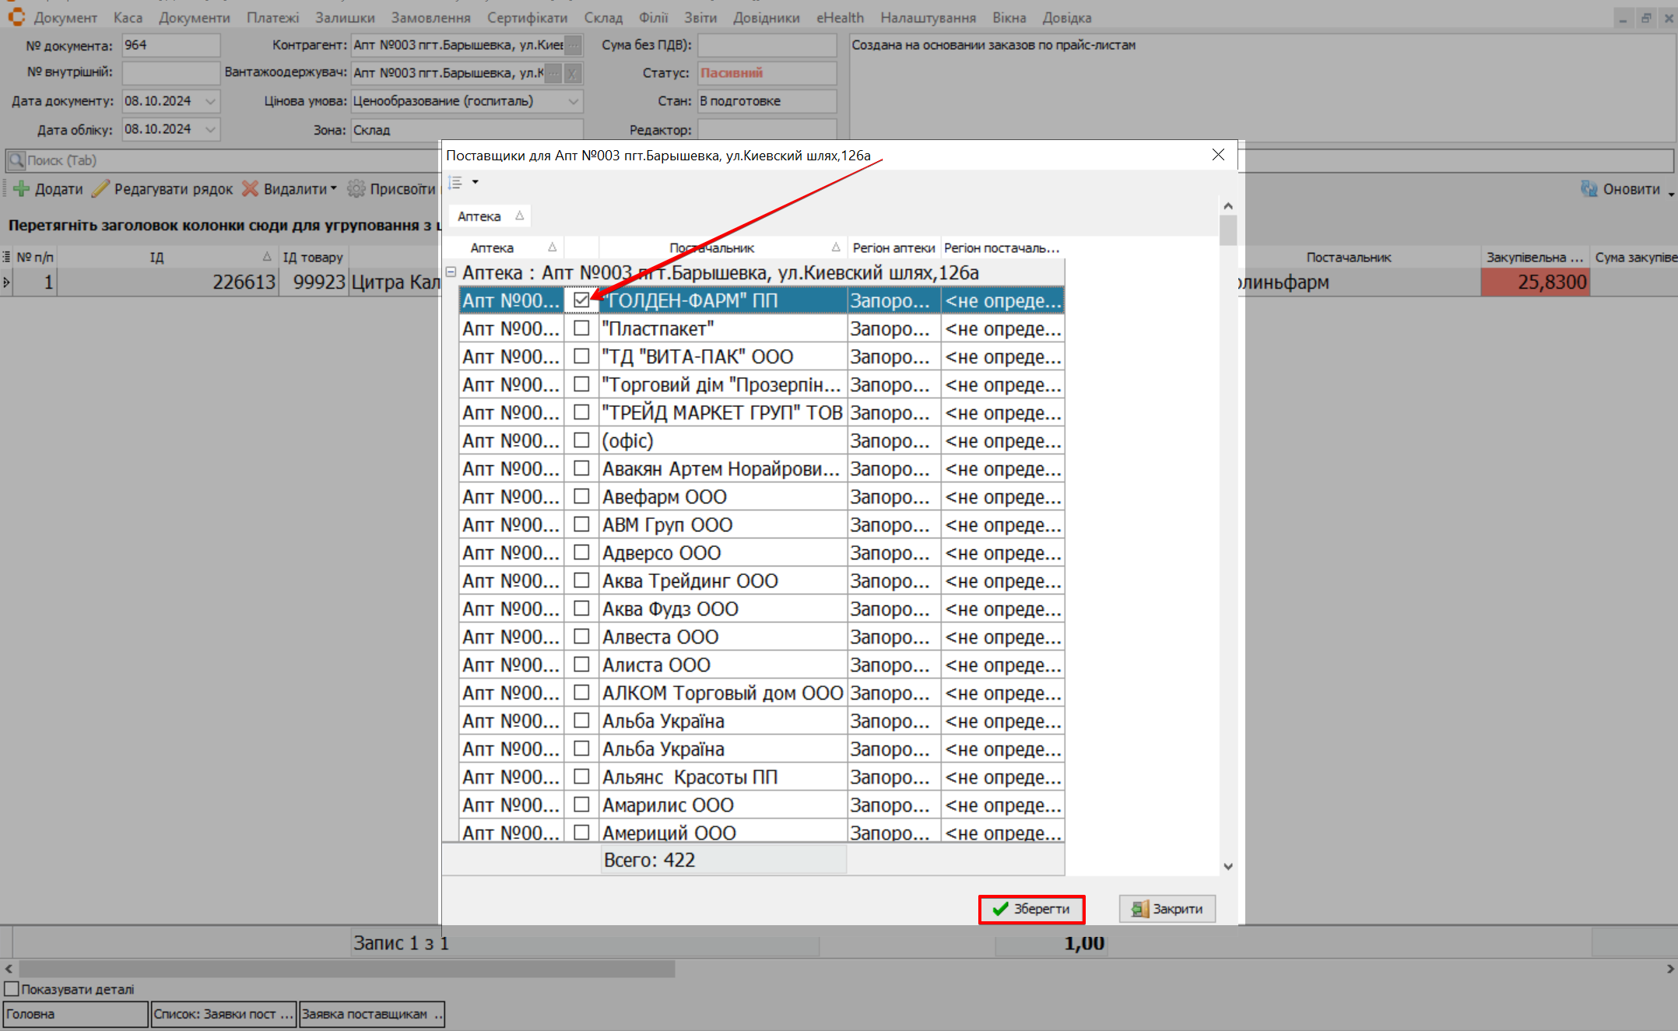Click the search magnifier icon in Поиск field
The height and width of the screenshot is (1031, 1678).
(16, 160)
